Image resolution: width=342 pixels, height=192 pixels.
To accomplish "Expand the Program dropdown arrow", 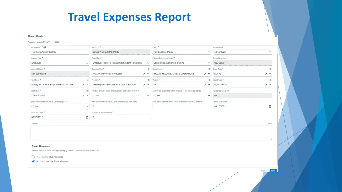I will pos(148,85).
